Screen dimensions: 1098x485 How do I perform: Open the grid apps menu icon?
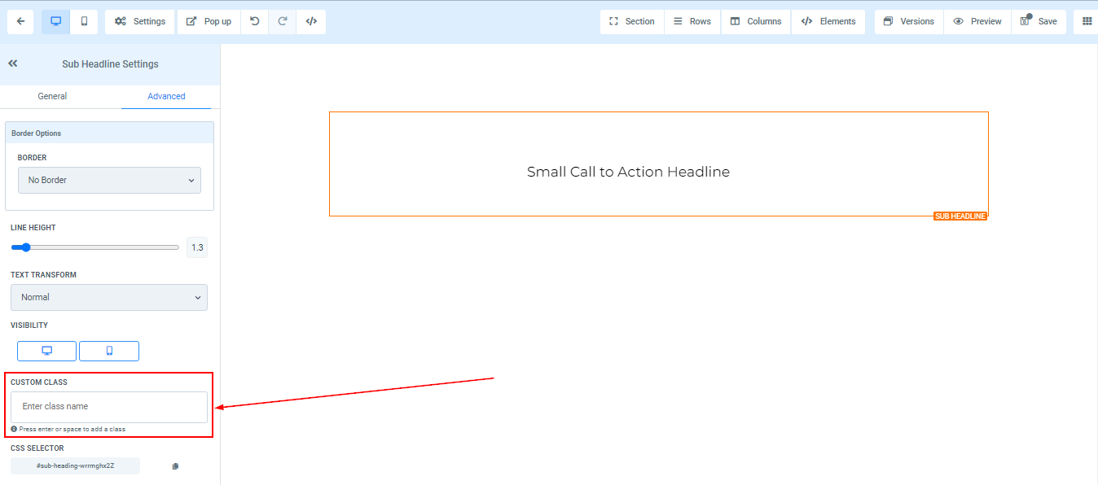coord(1087,21)
